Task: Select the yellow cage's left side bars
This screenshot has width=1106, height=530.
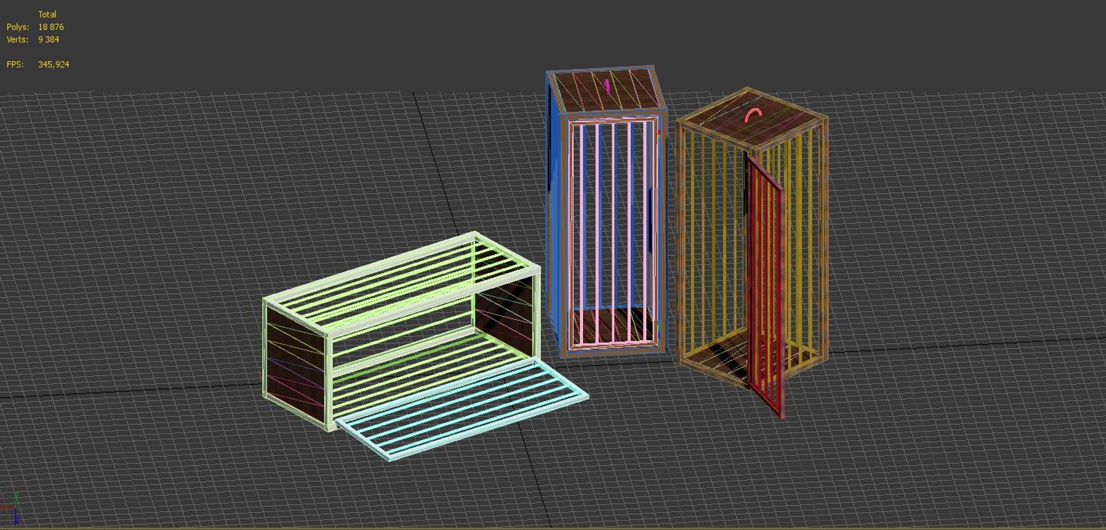Action: click(713, 247)
